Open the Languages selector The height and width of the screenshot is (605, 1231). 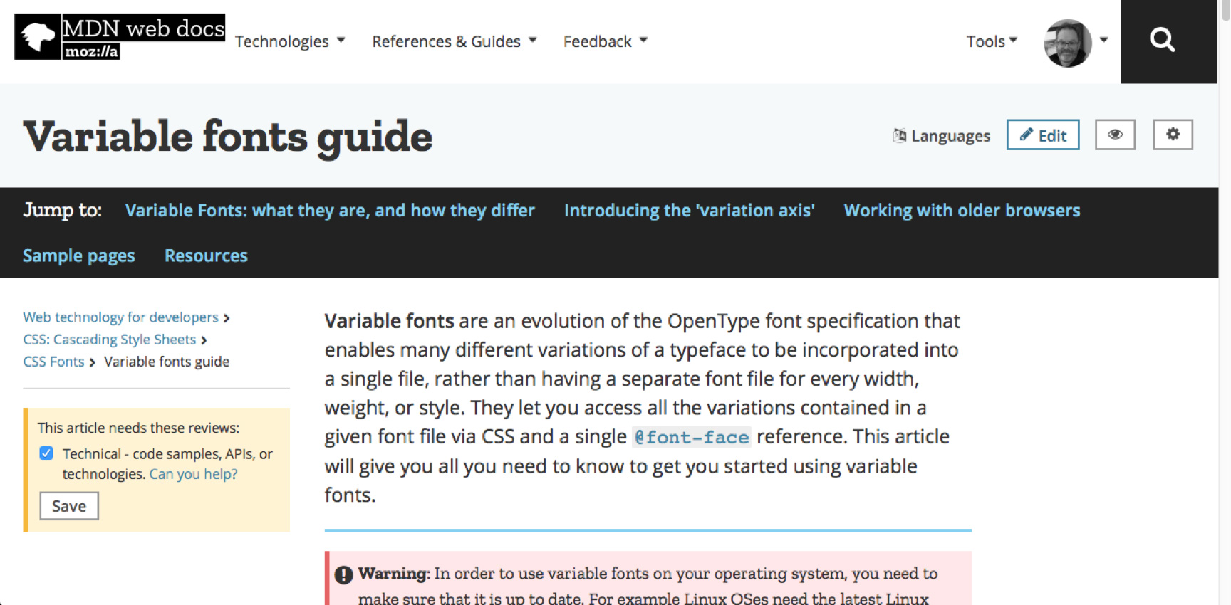click(942, 136)
